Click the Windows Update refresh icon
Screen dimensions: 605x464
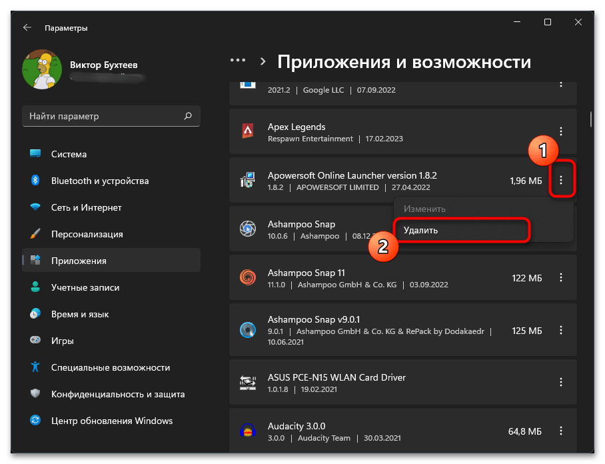click(35, 420)
